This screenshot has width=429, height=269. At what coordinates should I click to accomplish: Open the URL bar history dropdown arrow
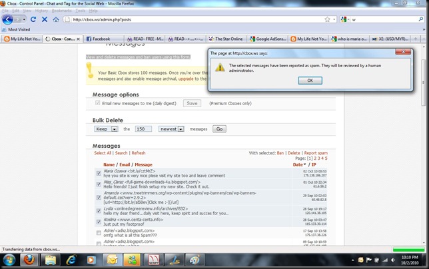(x=334, y=19)
